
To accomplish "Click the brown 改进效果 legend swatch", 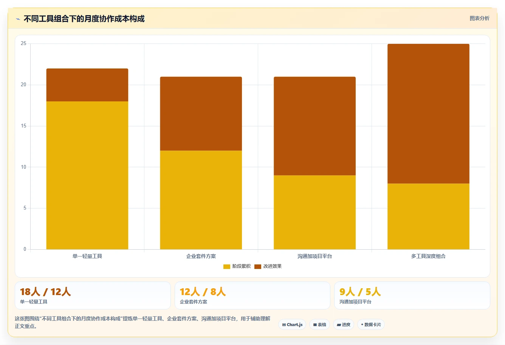I will 258,267.
